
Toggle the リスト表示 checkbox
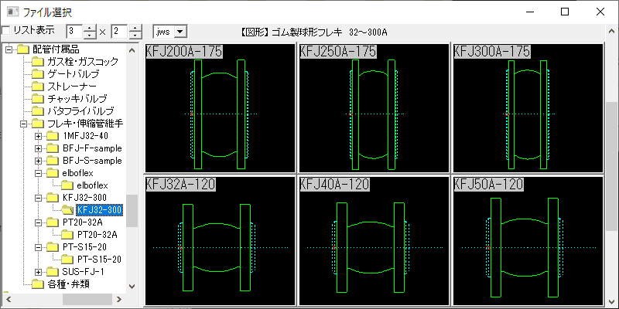point(6,30)
